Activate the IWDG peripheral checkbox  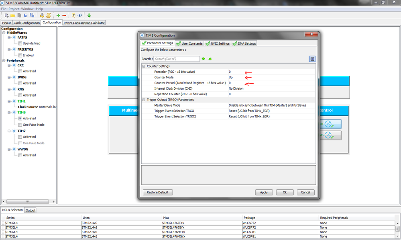[20, 83]
